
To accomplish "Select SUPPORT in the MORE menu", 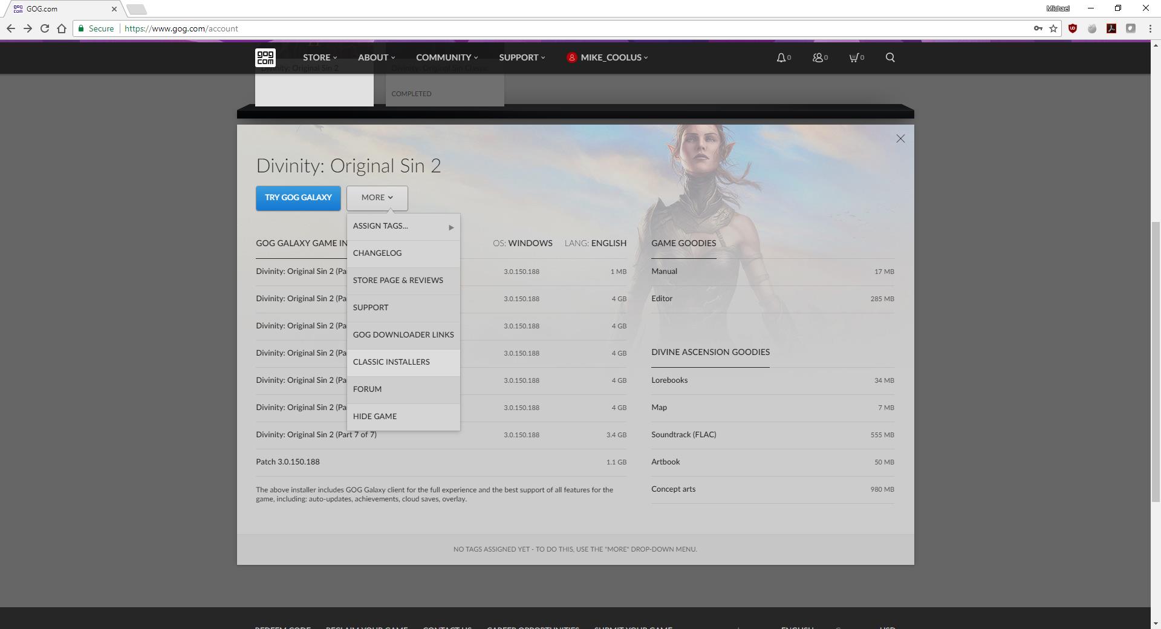I will tap(403, 308).
